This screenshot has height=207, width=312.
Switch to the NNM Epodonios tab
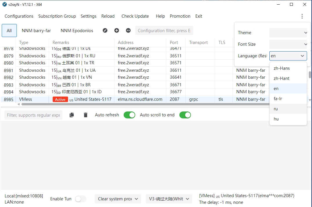(77, 31)
